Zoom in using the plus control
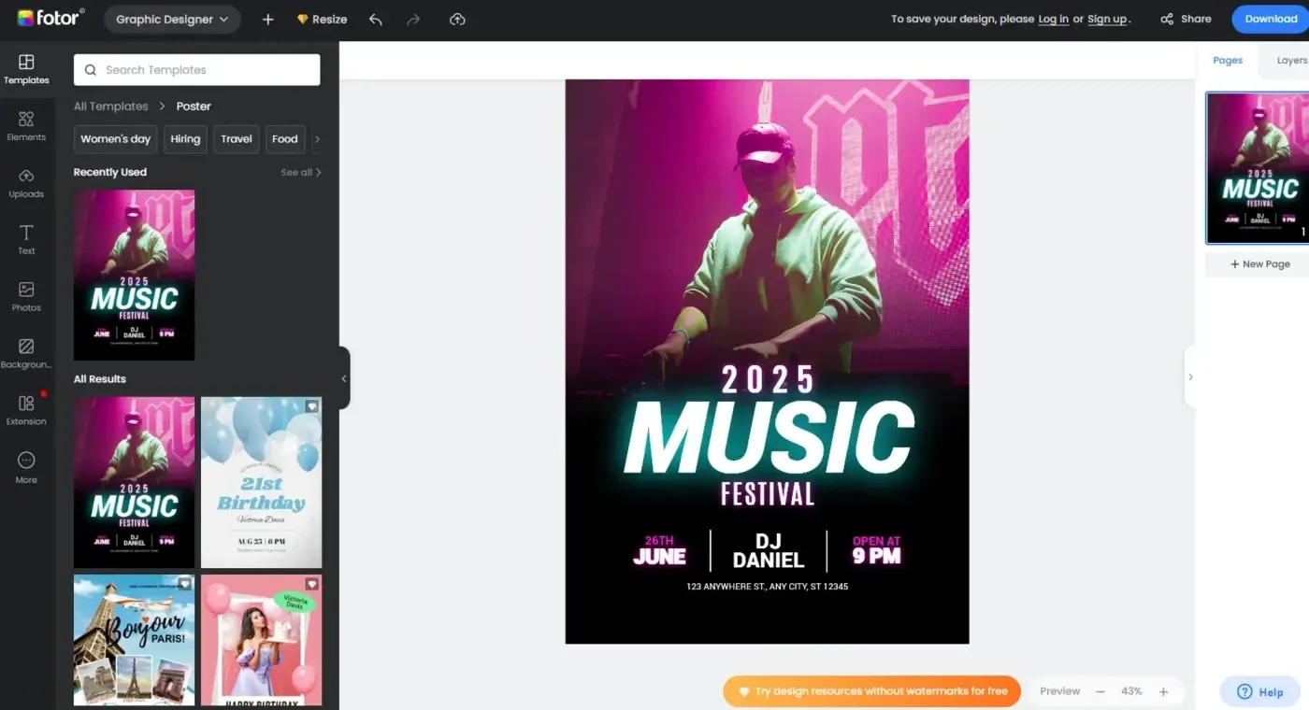This screenshot has width=1309, height=710. tap(1163, 691)
